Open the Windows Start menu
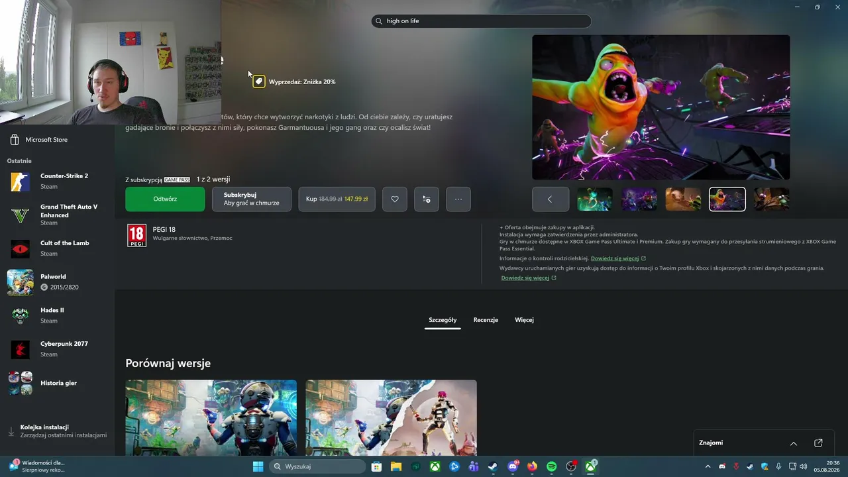The width and height of the screenshot is (848, 477). pos(258,466)
